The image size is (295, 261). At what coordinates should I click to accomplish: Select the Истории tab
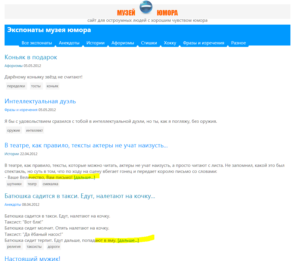95,43
